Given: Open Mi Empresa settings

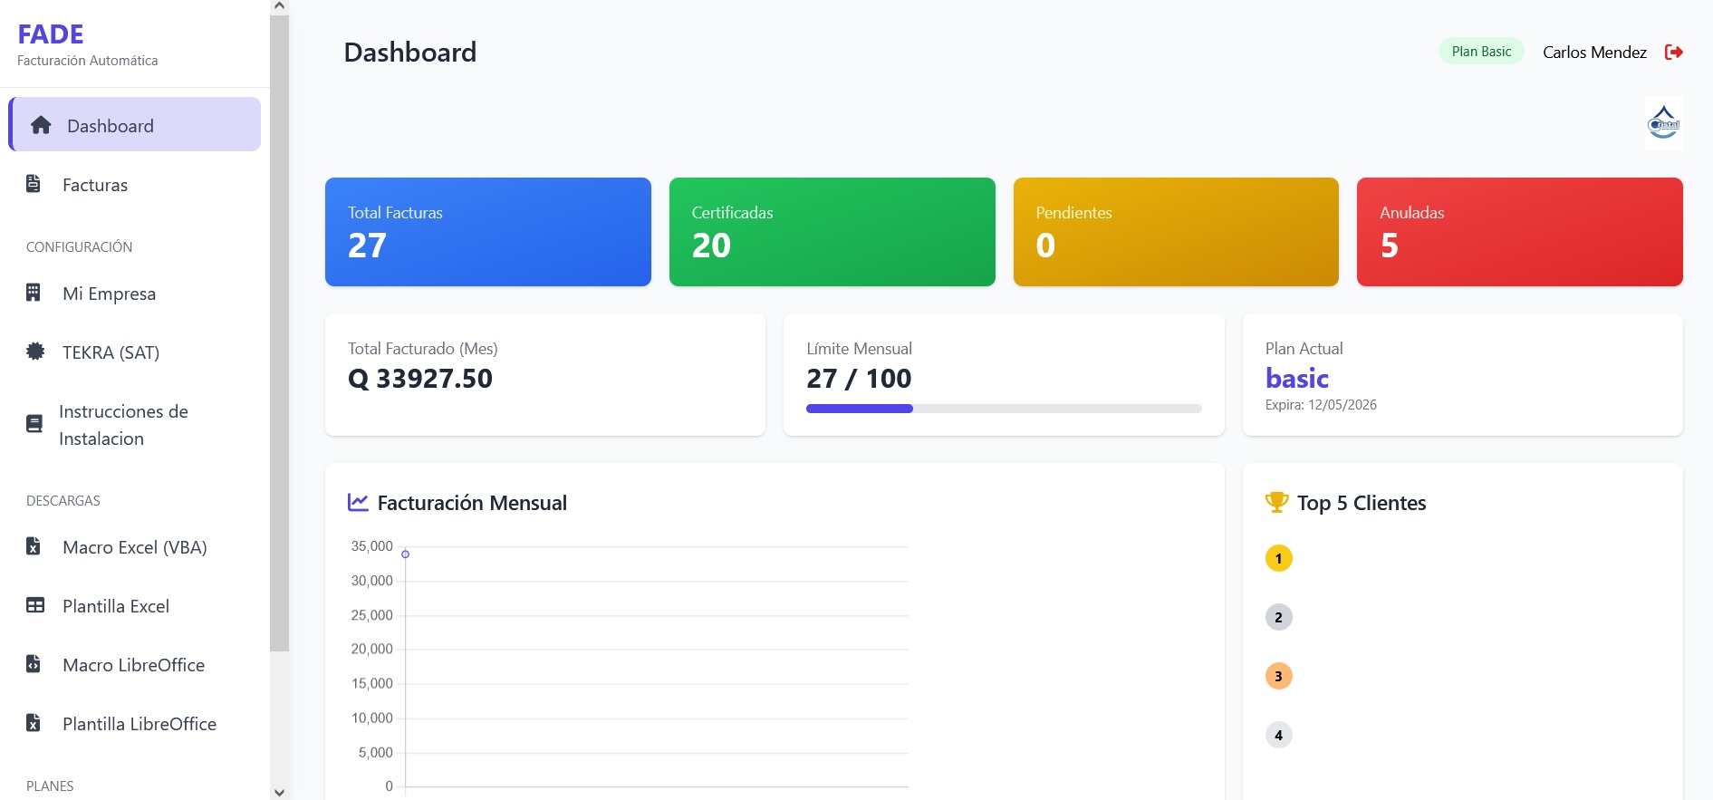Looking at the screenshot, I should (x=109, y=294).
